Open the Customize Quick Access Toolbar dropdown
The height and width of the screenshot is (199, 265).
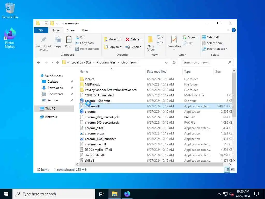click(57, 23)
